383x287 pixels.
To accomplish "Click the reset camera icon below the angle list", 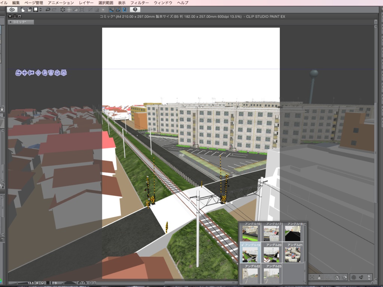I will point(312,277).
